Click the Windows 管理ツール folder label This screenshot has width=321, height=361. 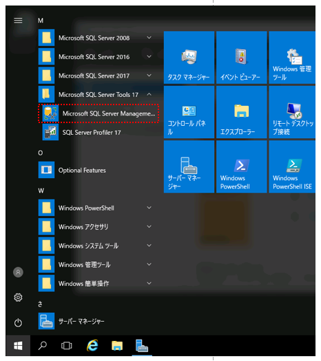85,265
